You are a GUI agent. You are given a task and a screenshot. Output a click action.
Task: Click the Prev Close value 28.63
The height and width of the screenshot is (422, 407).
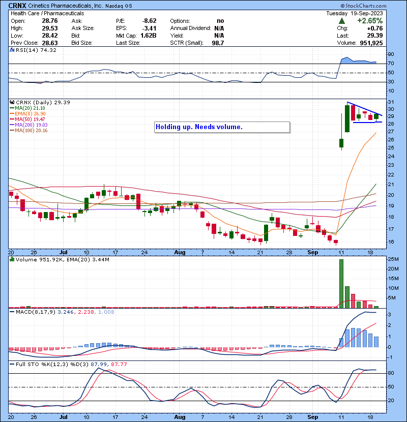pos(50,43)
